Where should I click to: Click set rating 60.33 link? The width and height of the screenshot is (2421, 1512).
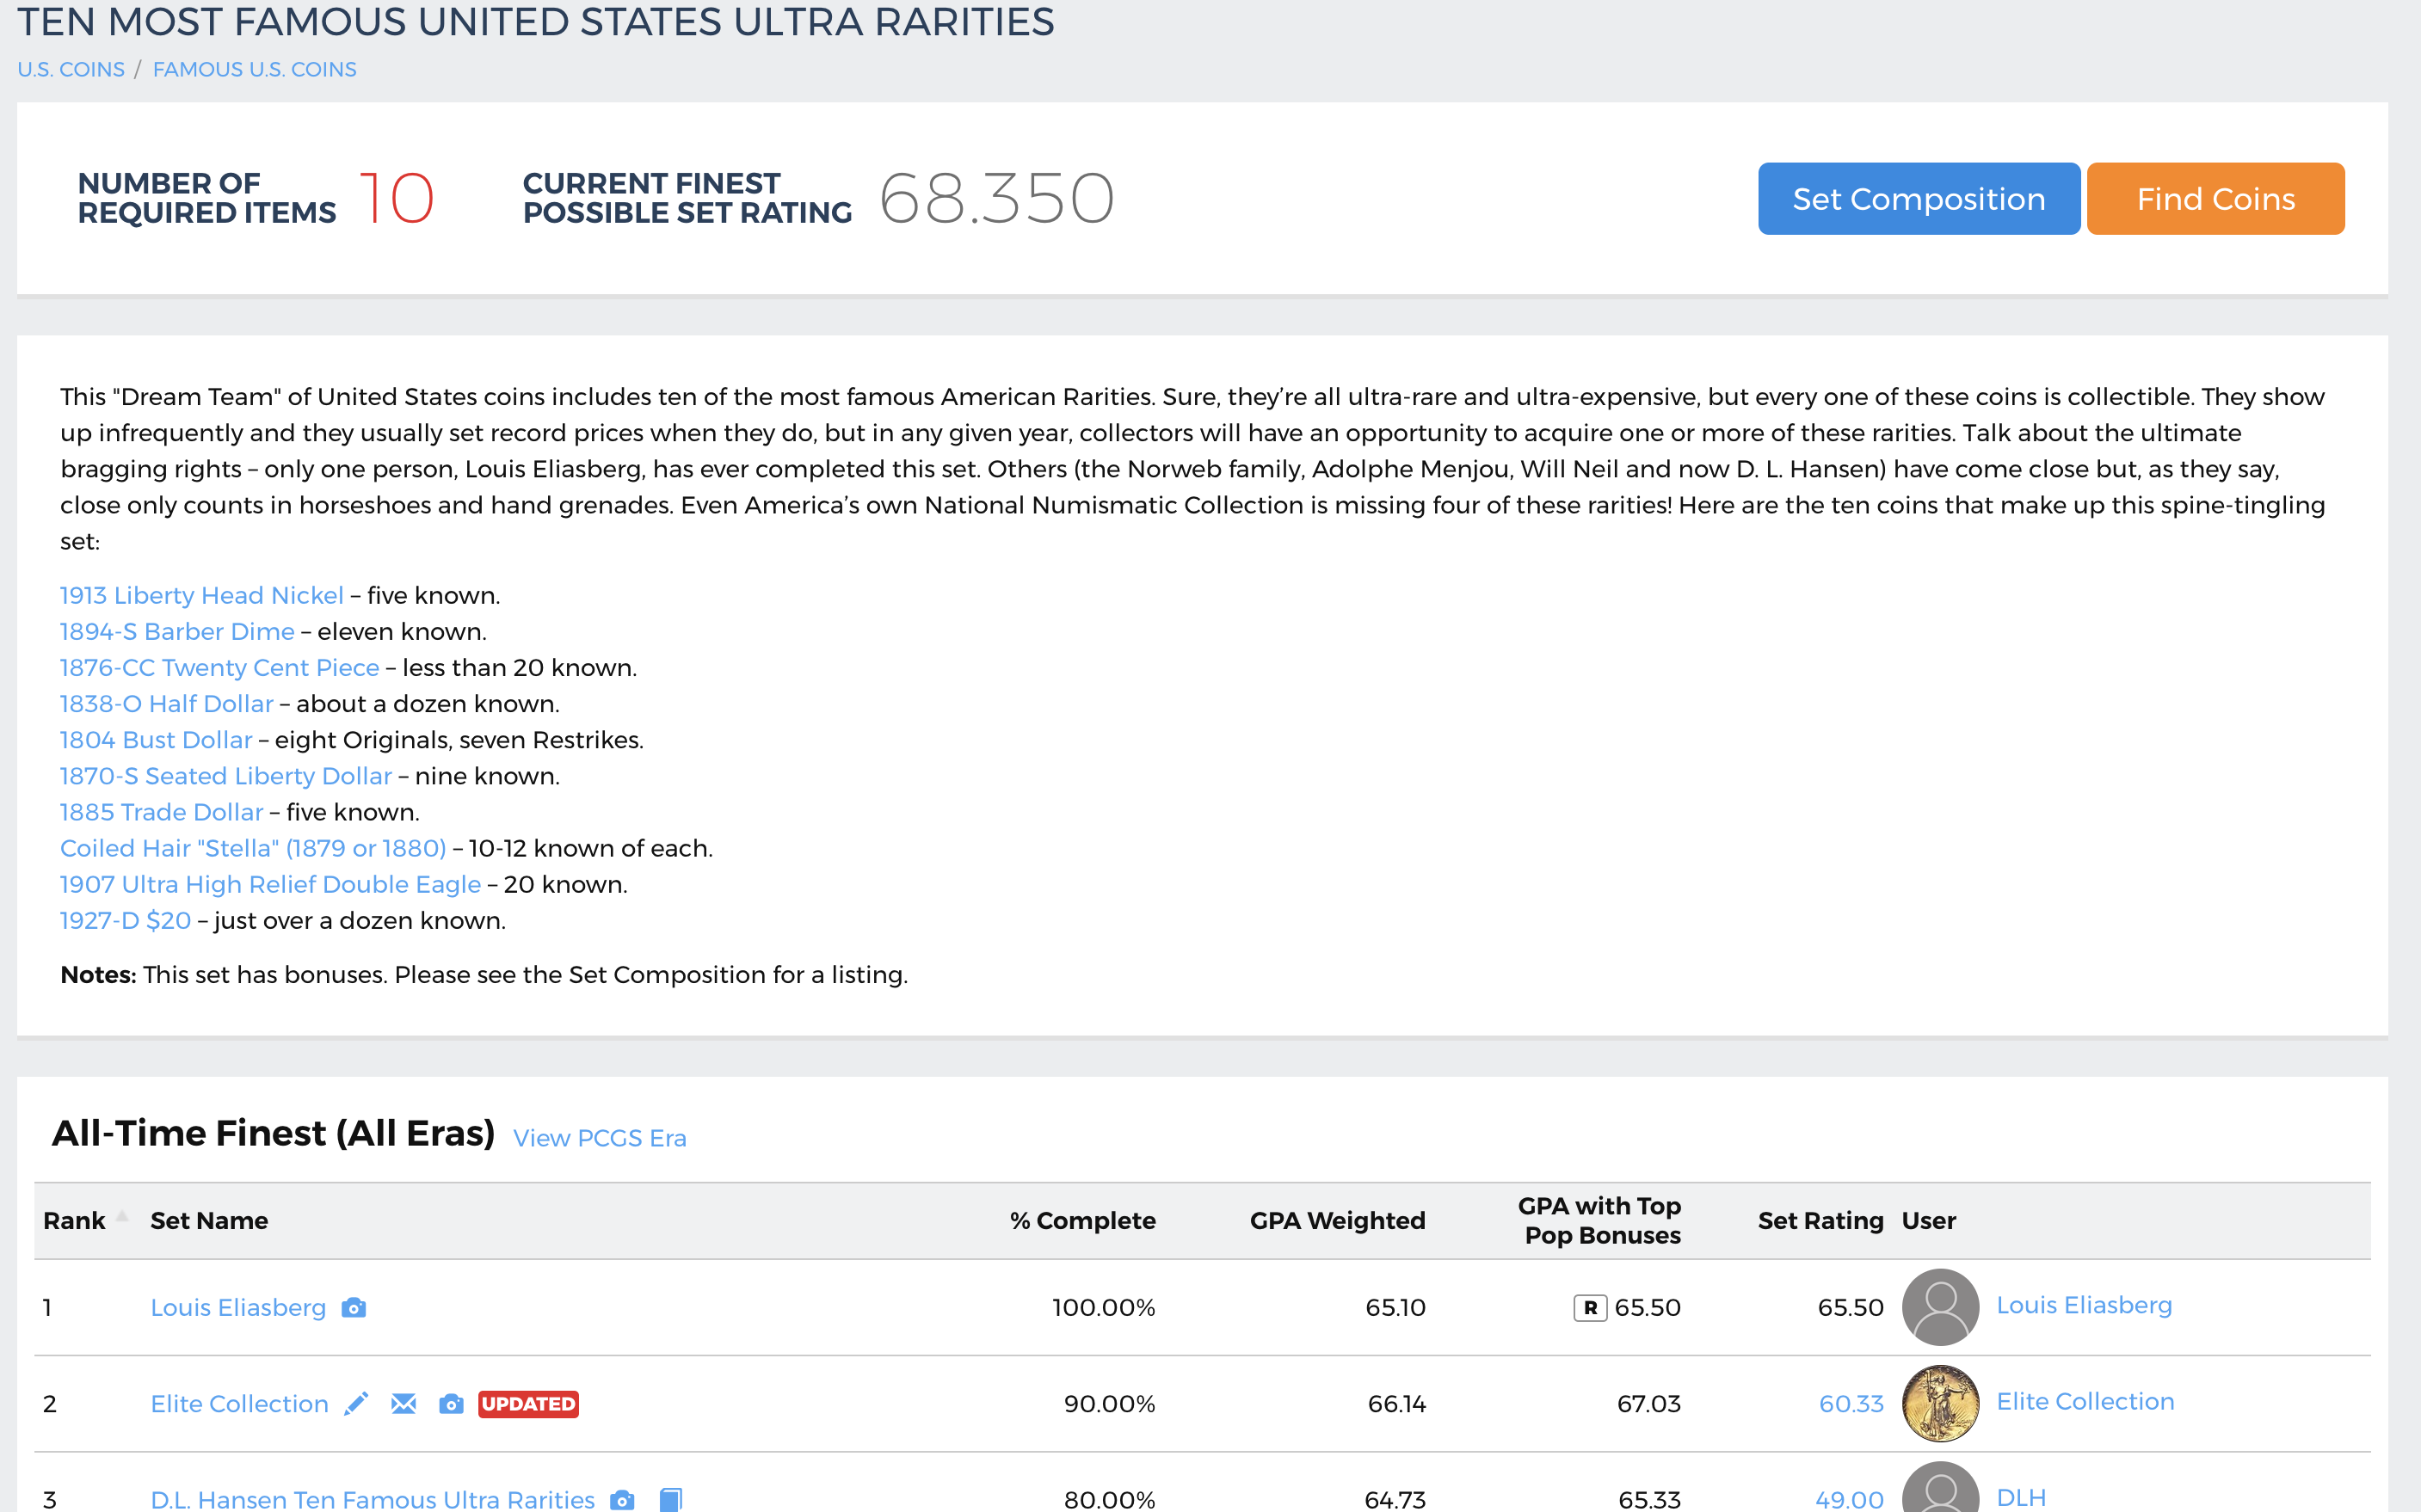click(x=1851, y=1403)
